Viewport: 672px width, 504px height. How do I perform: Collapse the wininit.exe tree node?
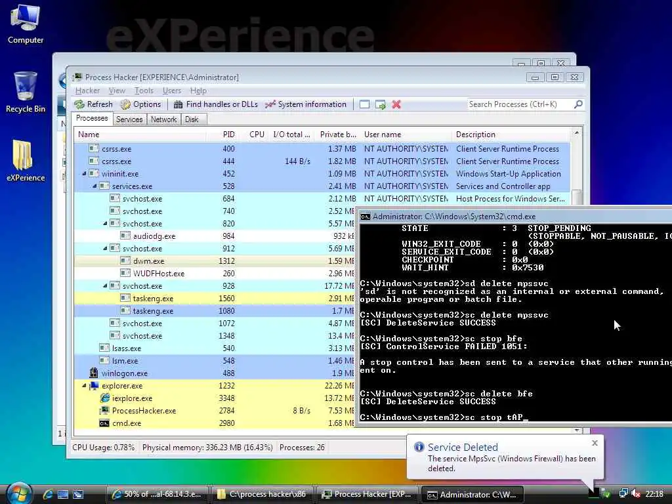[84, 173]
